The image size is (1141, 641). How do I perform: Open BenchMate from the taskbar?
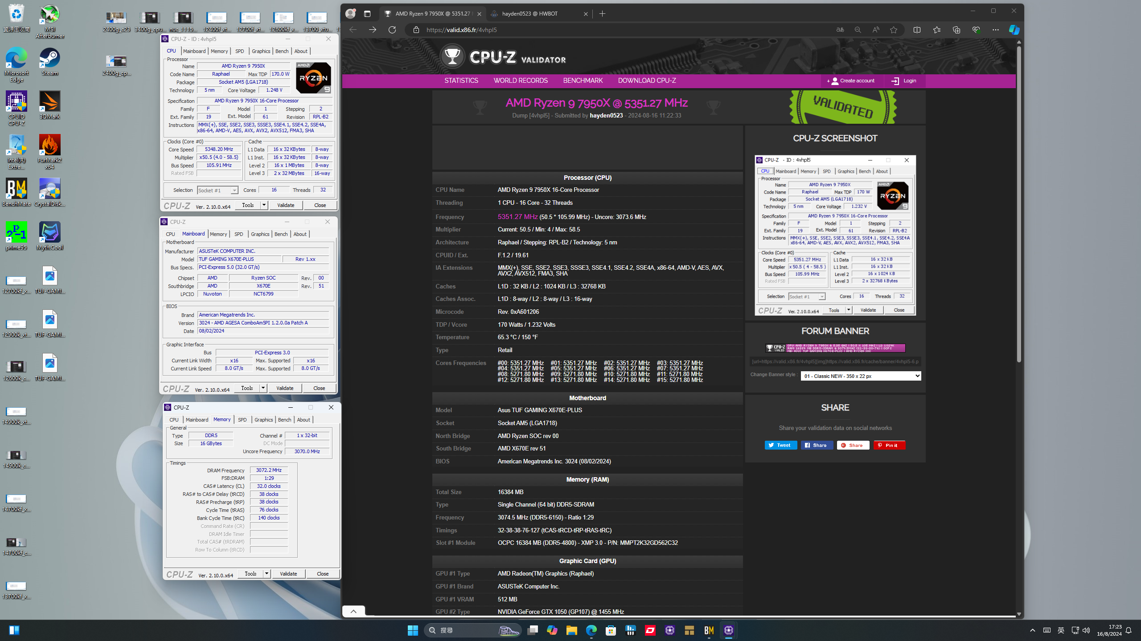[x=709, y=630]
